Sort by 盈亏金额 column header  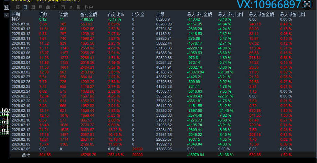(88, 14)
